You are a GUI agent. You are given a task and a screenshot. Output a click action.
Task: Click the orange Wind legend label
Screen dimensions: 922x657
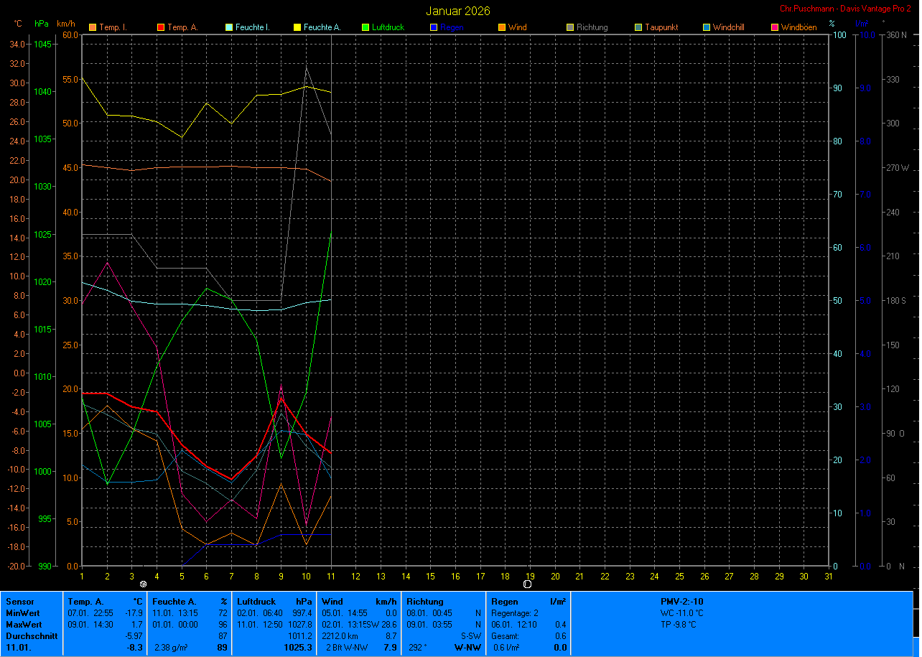click(517, 28)
